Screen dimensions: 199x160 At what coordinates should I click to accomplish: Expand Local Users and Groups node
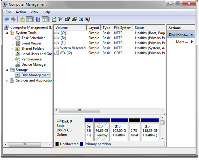pyautogui.click(x=12, y=54)
